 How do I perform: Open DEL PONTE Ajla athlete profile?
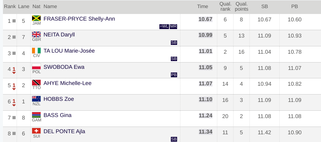click(x=65, y=131)
